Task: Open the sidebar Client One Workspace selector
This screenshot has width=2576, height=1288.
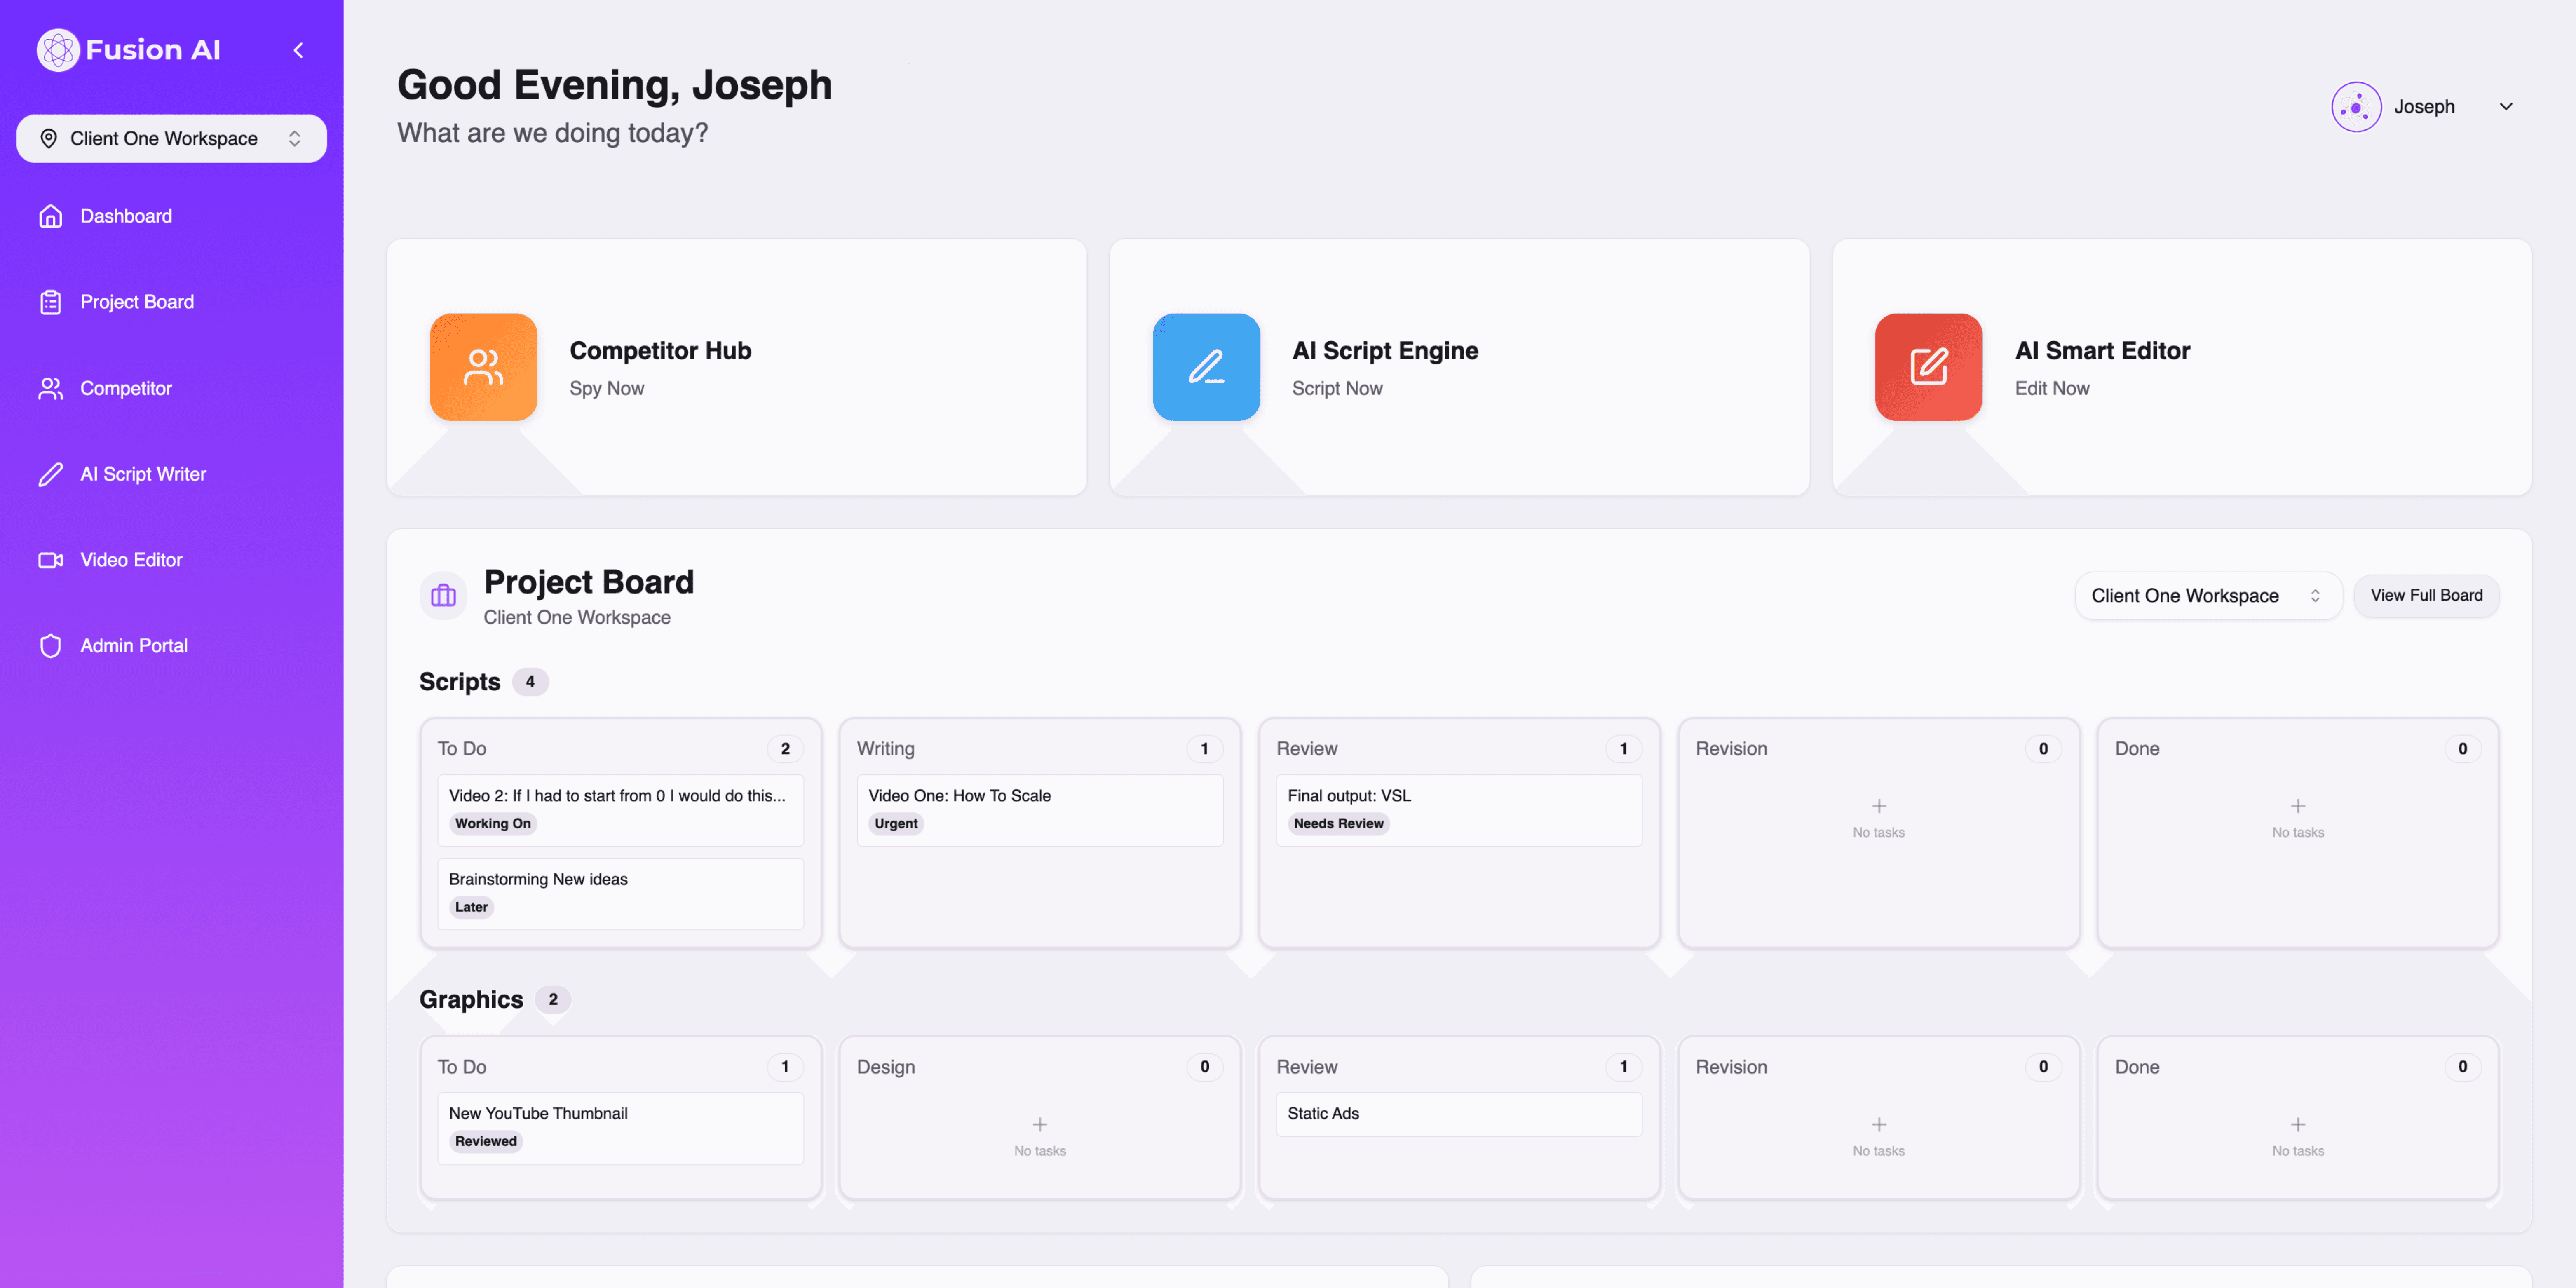Action: [171, 139]
